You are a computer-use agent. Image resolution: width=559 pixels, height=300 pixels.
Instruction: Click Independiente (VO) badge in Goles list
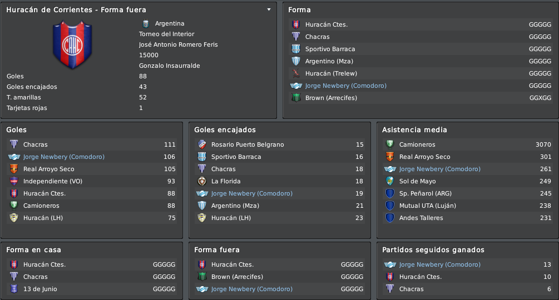14,181
